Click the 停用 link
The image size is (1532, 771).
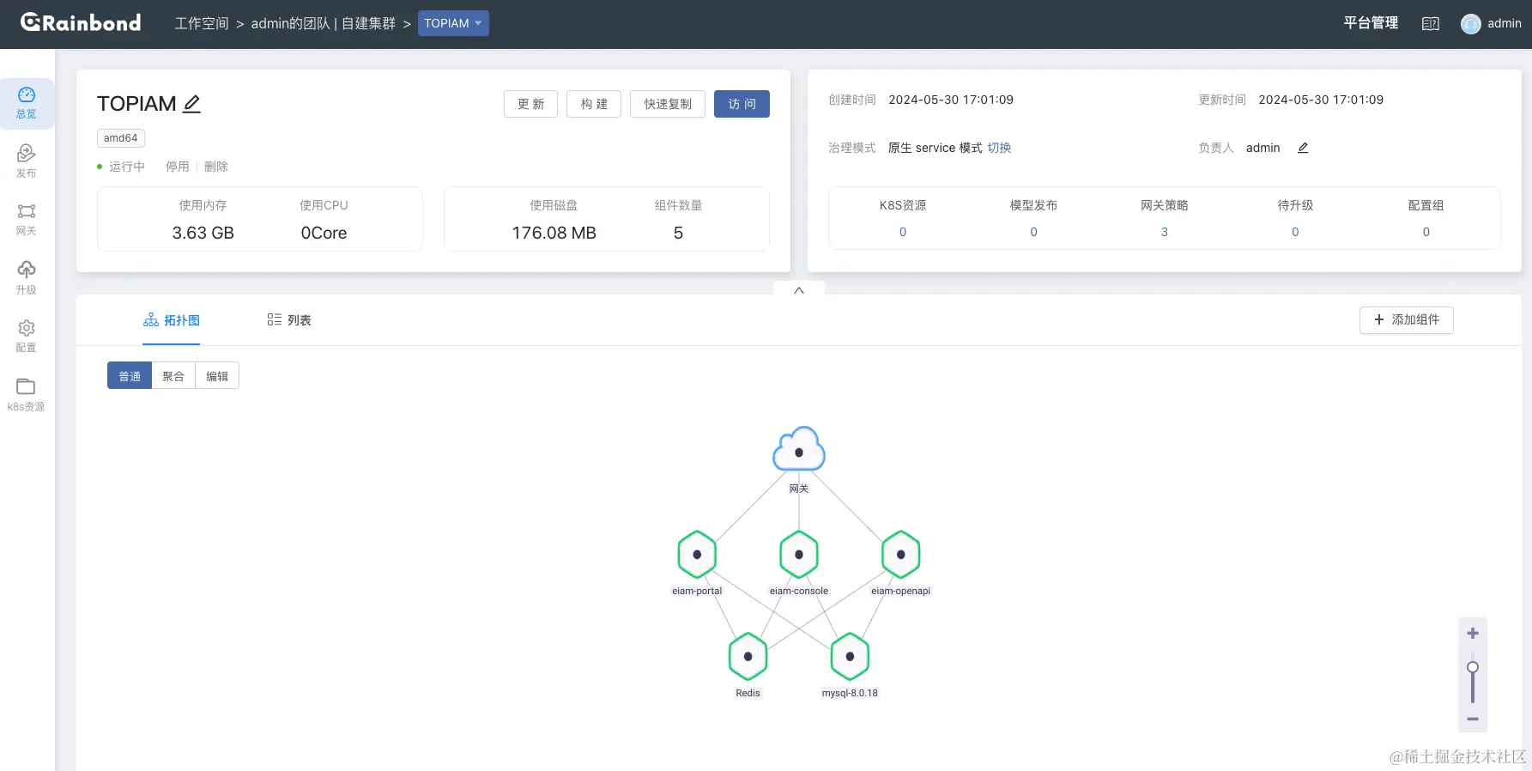(178, 167)
